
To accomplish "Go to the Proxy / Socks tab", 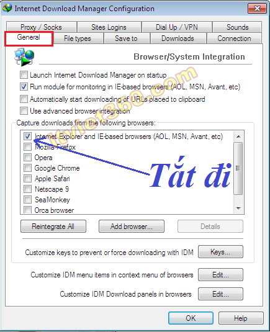I will click(41, 27).
